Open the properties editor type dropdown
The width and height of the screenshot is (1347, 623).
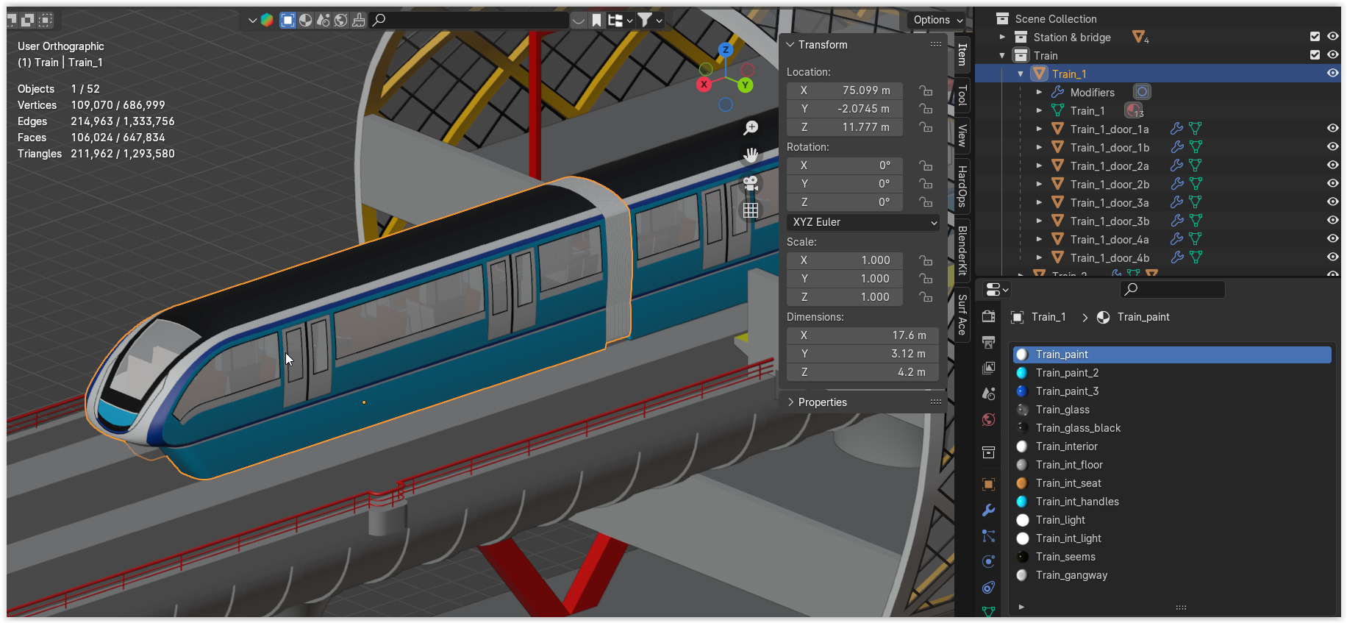(x=996, y=290)
